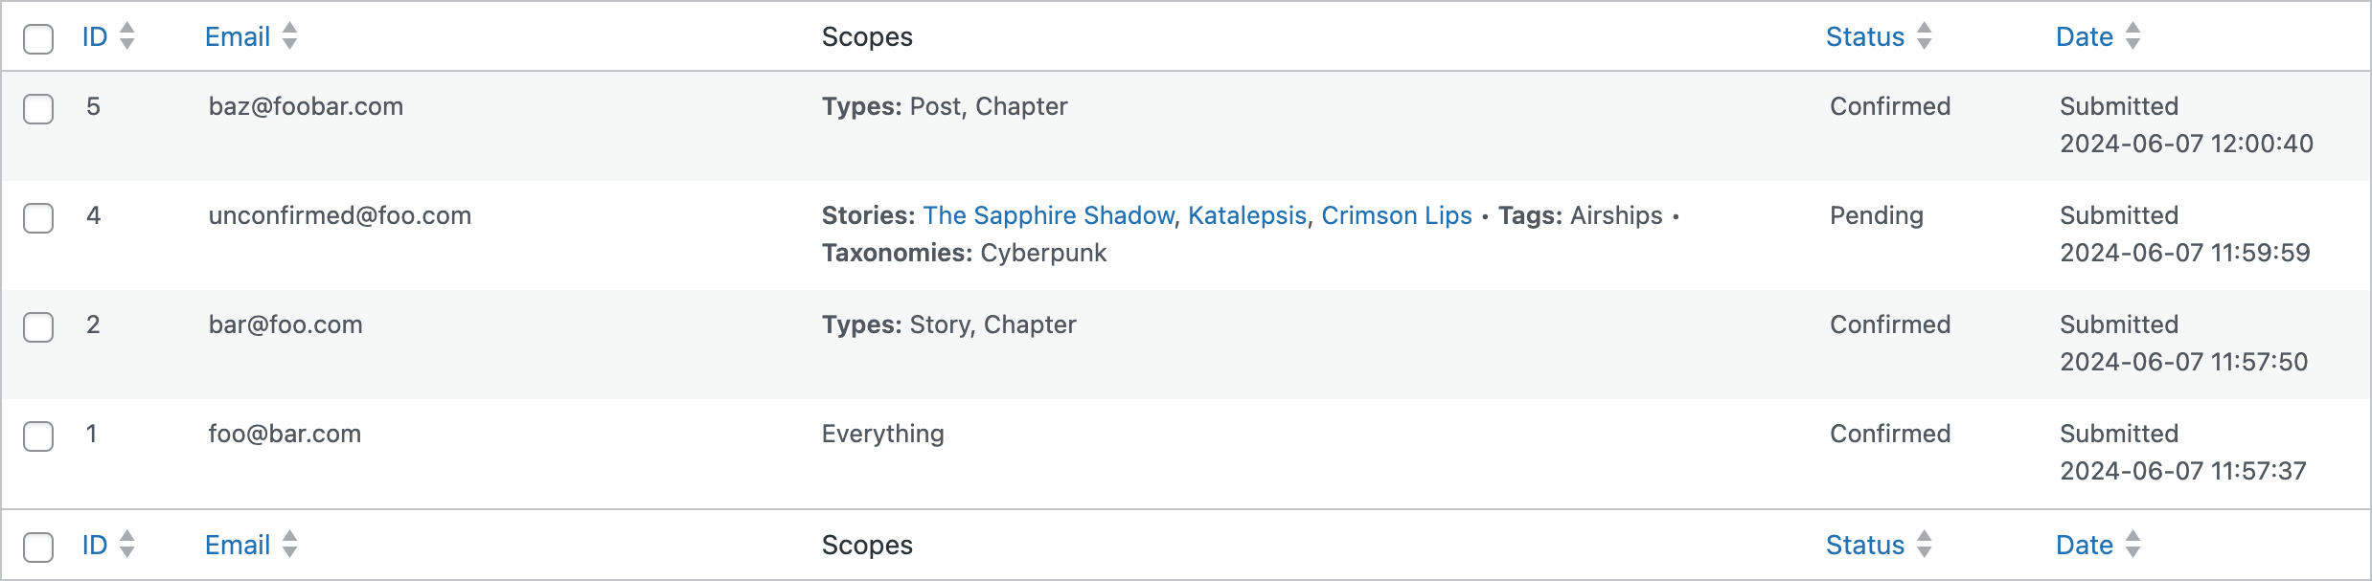Tick the select-all checkbox in header

[38, 39]
